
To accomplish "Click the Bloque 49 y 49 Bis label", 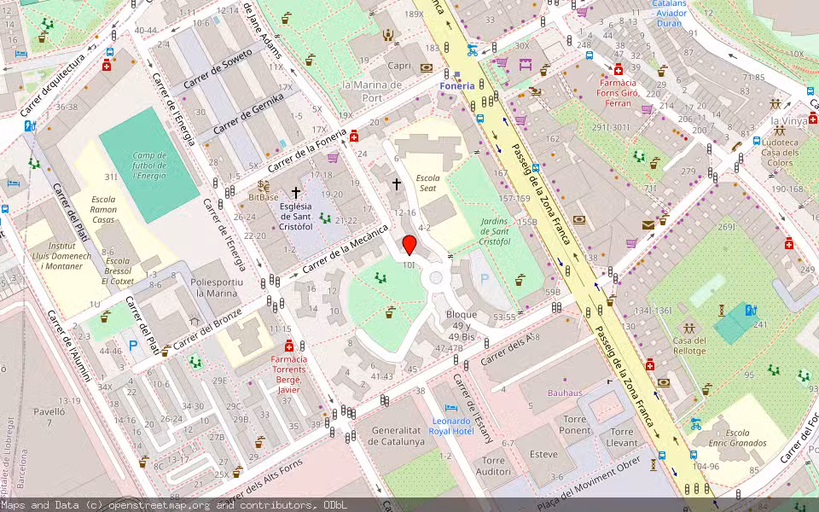I will (462, 325).
